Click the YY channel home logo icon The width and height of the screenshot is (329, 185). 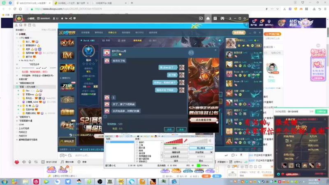click(x=19, y=18)
